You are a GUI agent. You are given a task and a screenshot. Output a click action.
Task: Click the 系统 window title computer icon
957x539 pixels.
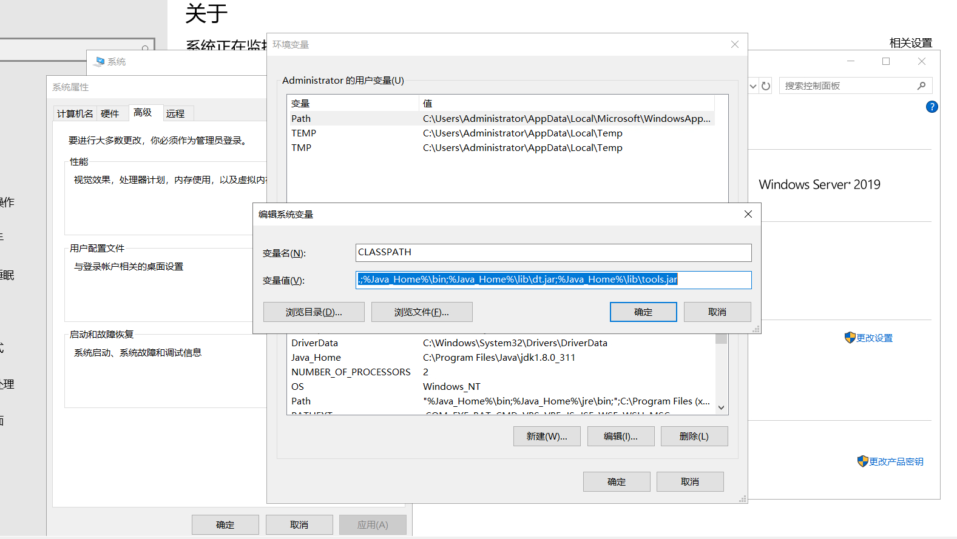pos(100,61)
